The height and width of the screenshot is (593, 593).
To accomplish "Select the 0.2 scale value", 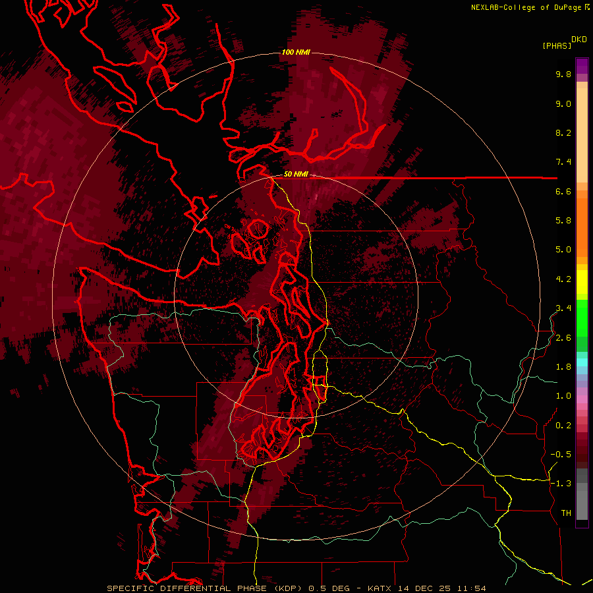I will point(563,426).
